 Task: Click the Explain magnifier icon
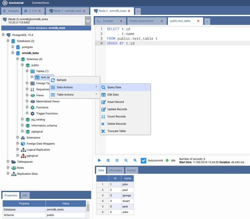(x=126, y=160)
